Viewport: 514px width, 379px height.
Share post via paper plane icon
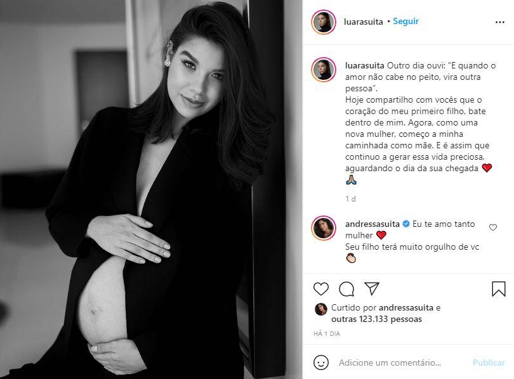(x=372, y=288)
